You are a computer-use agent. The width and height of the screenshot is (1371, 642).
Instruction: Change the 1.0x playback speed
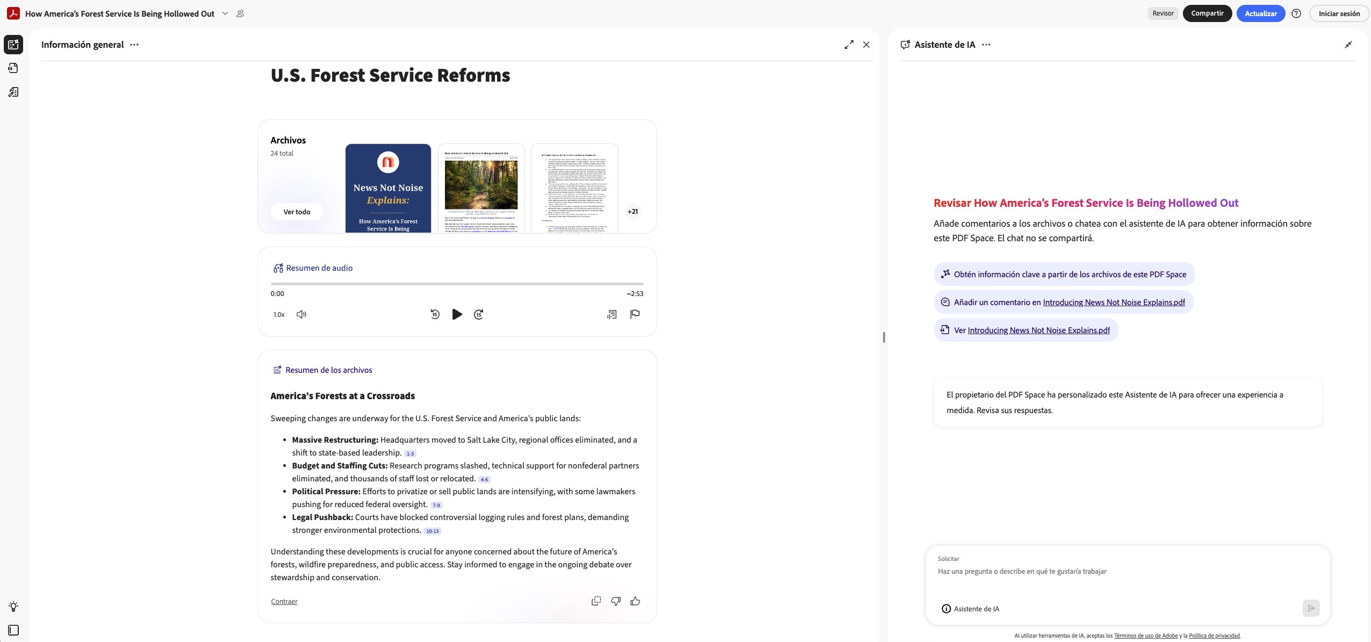(279, 315)
